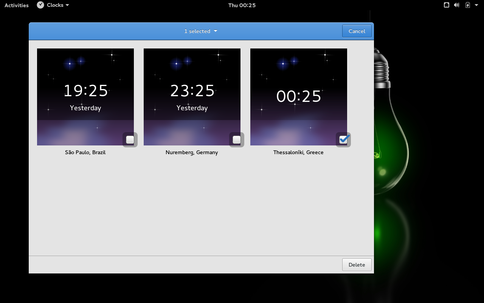Open the '1 selected' selection dropdown
484x303 pixels.
tap(201, 31)
